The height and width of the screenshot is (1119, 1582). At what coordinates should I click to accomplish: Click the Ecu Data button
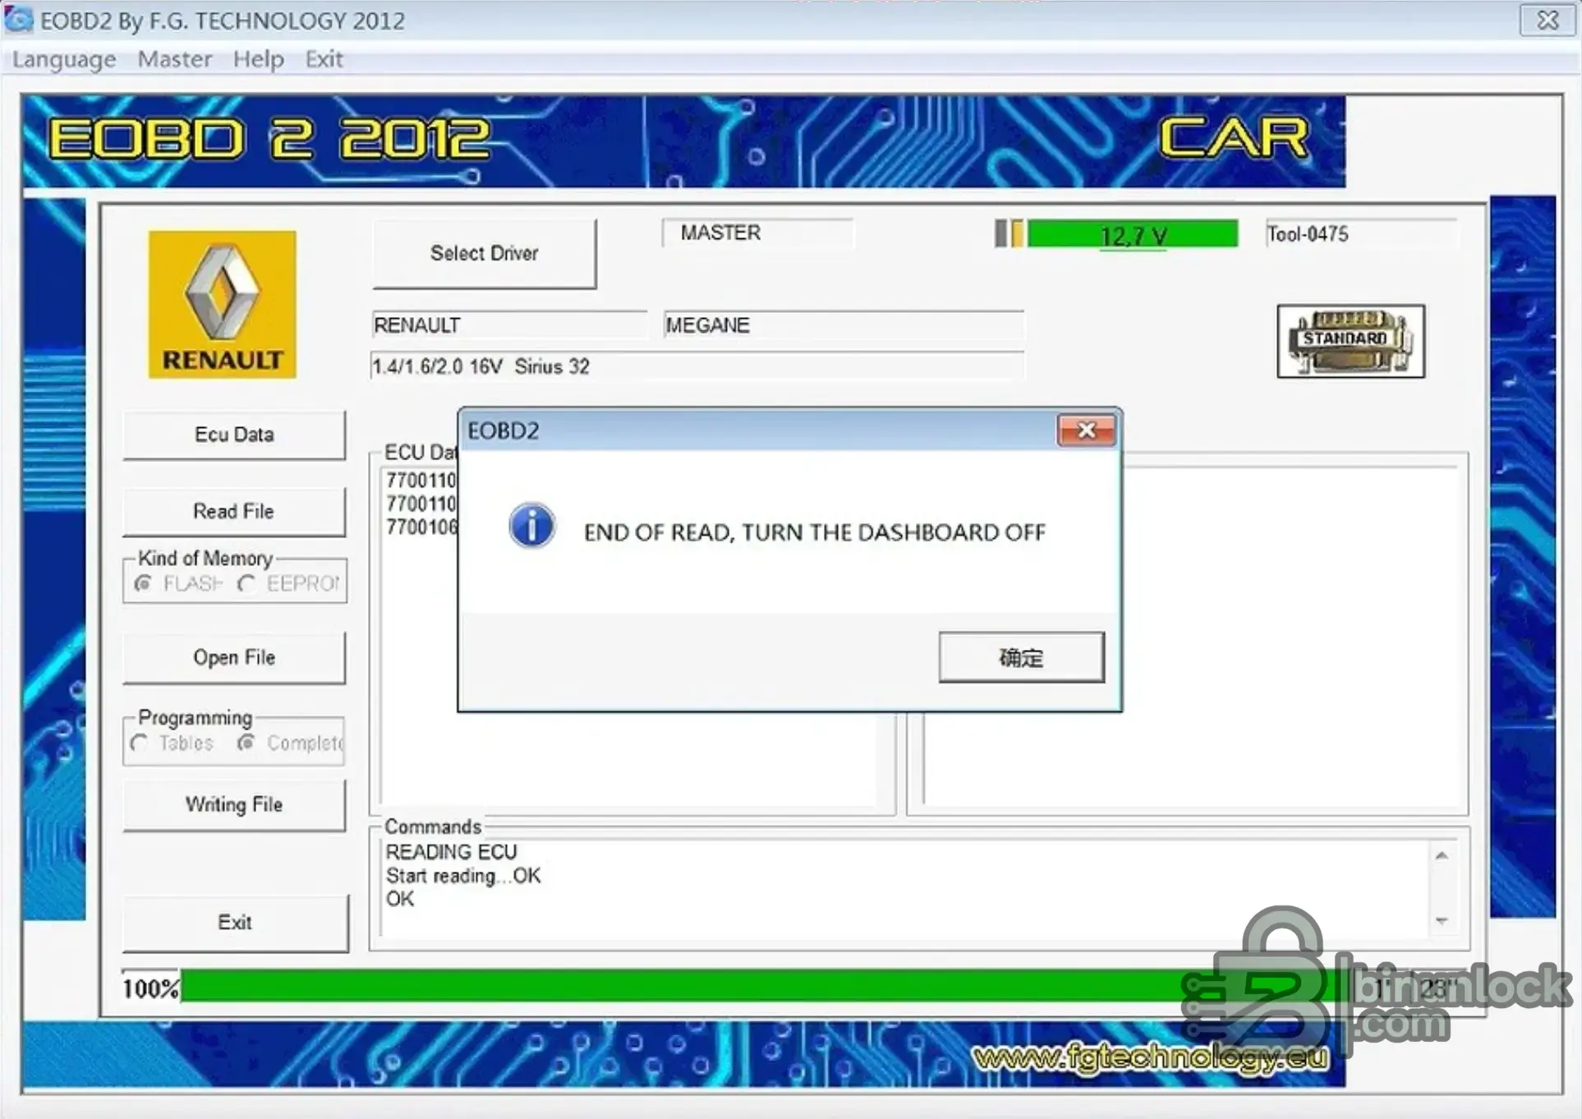pos(234,435)
